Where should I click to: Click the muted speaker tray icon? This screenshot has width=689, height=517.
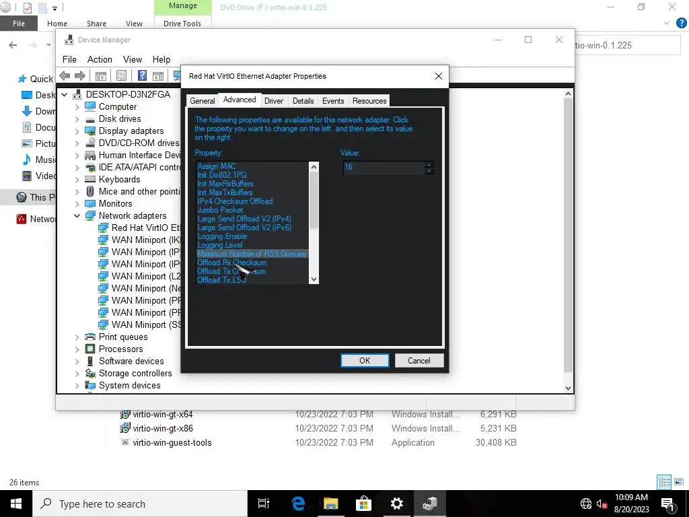(x=602, y=504)
